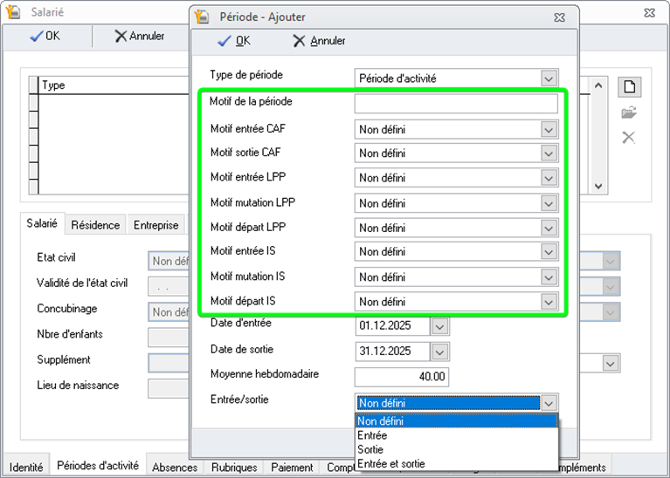Choose 'Sortie' in the open dropdown list
This screenshot has width=670, height=478.
(x=370, y=449)
